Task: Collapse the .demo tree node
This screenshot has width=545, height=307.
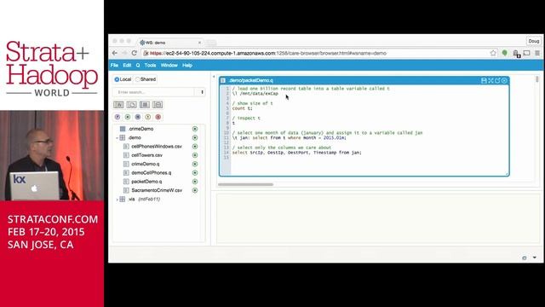Action: pyautogui.click(x=117, y=138)
